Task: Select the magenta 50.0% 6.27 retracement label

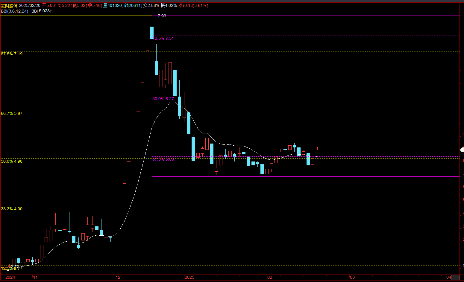Action: point(163,99)
